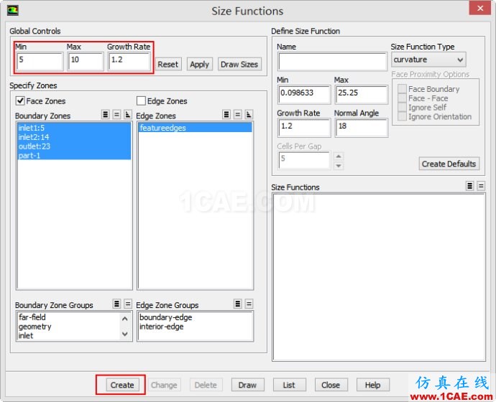Decrease Cells Per Gap with down arrow
496x402 pixels.
tap(339, 166)
